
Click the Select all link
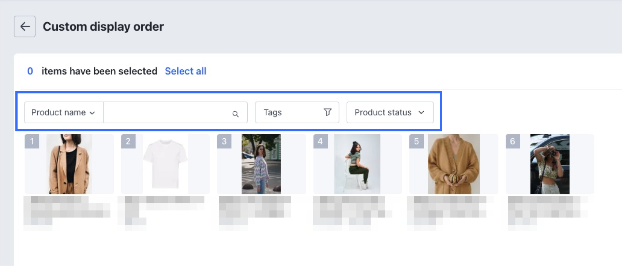coord(186,71)
